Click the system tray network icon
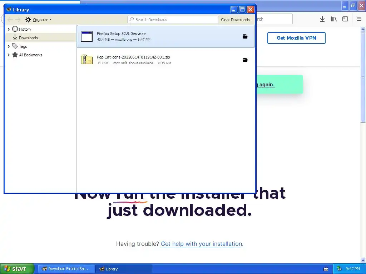This screenshot has height=274, width=366. 339,269
